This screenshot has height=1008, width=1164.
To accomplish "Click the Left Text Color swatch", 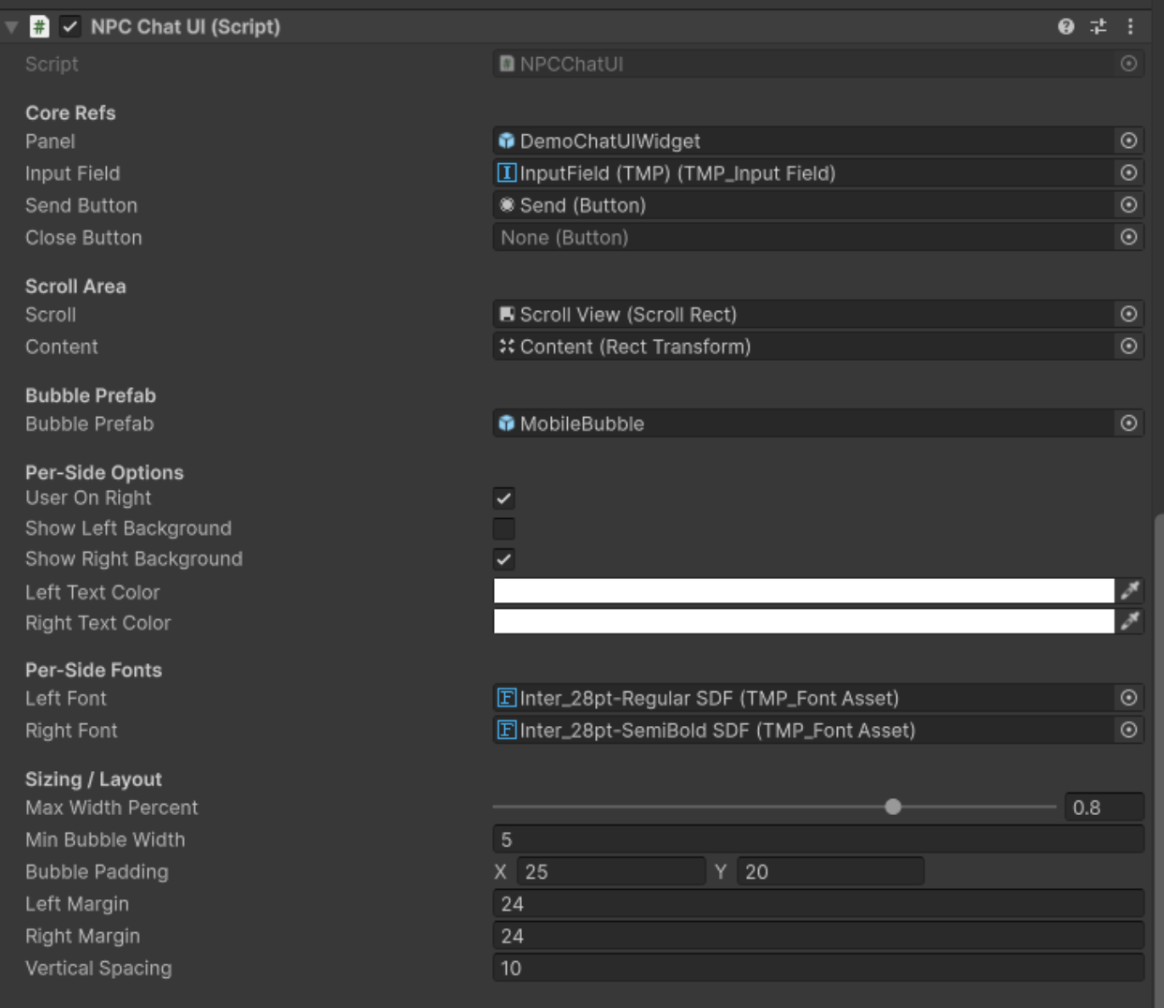I will [x=806, y=591].
